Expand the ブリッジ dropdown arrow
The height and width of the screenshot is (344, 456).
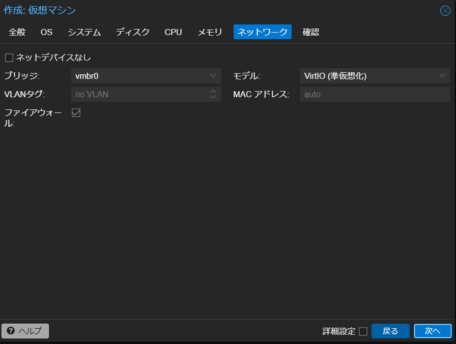tap(213, 76)
